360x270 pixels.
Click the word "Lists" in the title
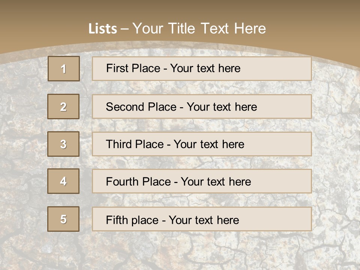[x=102, y=29]
